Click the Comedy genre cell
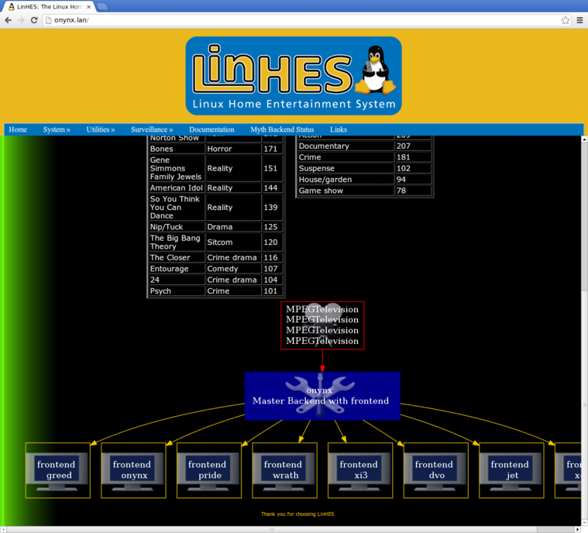Image resolution: width=588 pixels, height=533 pixels. 233,269
